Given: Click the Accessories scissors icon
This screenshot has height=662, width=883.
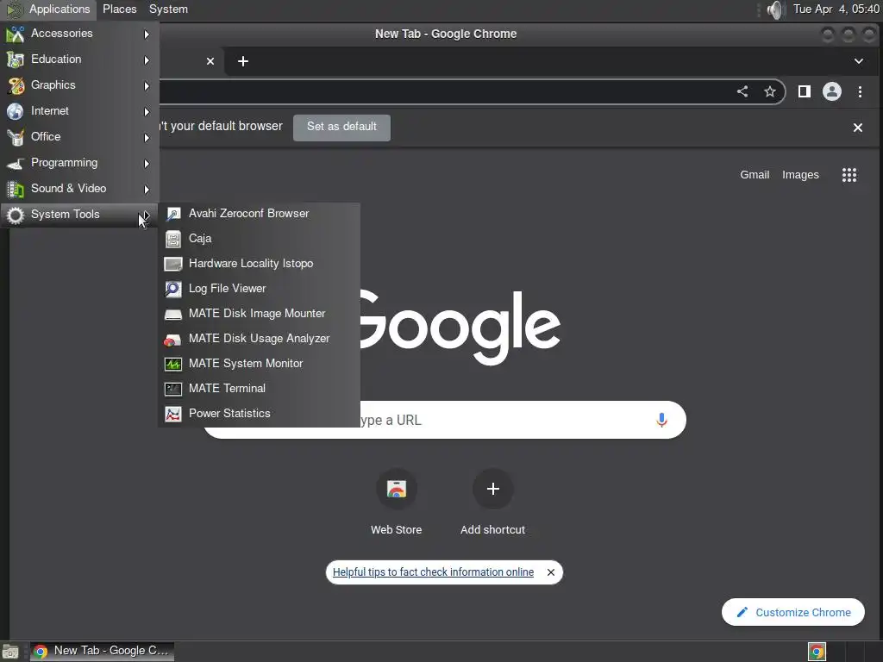Looking at the screenshot, I should tap(16, 34).
